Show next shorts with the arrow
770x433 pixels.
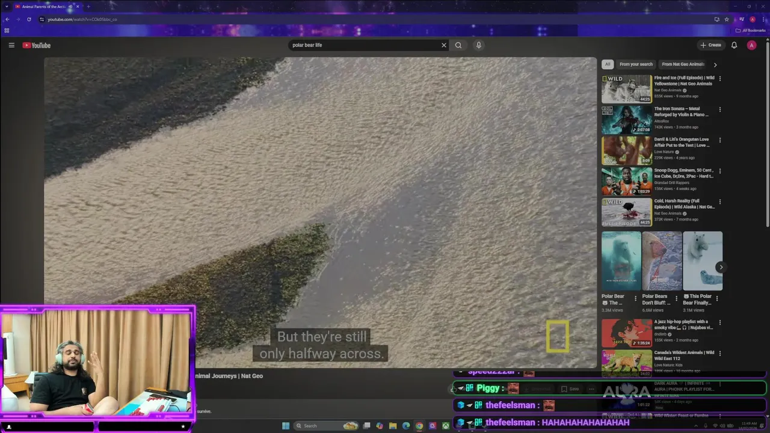click(721, 267)
